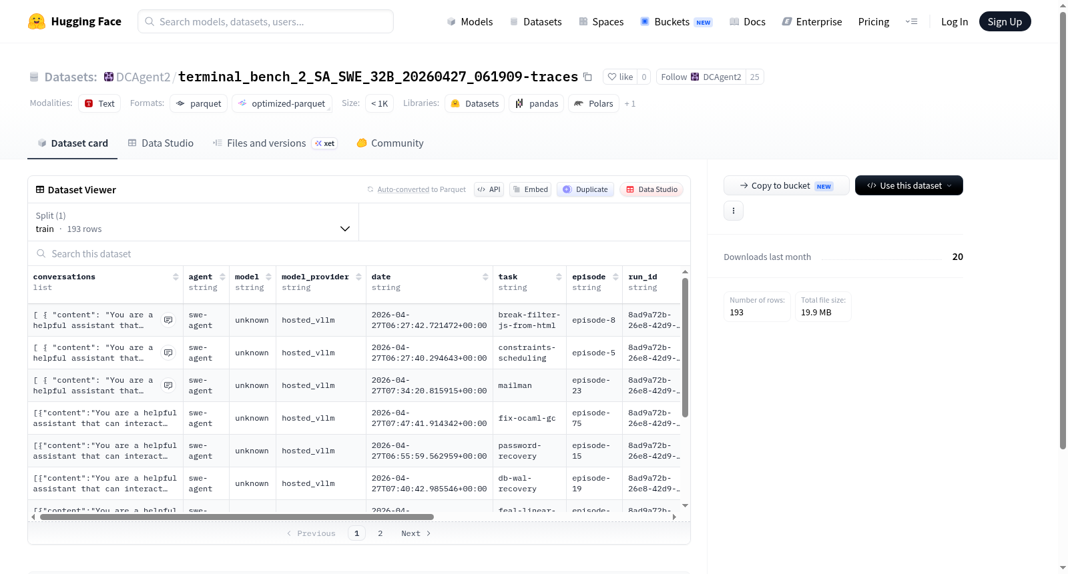Click the Sign Up button
This screenshot has width=1068, height=574.
[1005, 21]
